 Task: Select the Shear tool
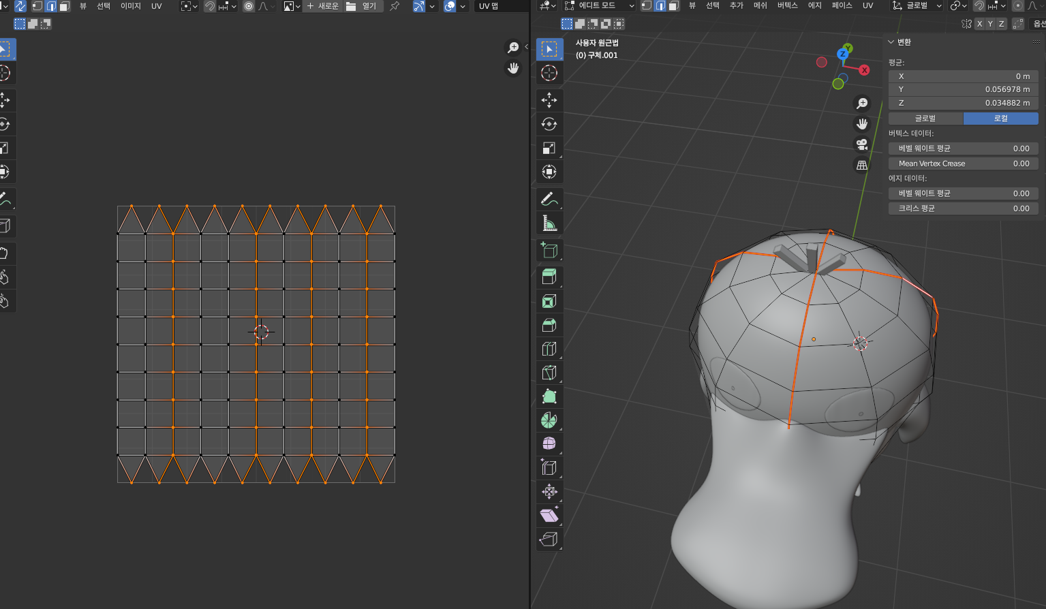549,516
